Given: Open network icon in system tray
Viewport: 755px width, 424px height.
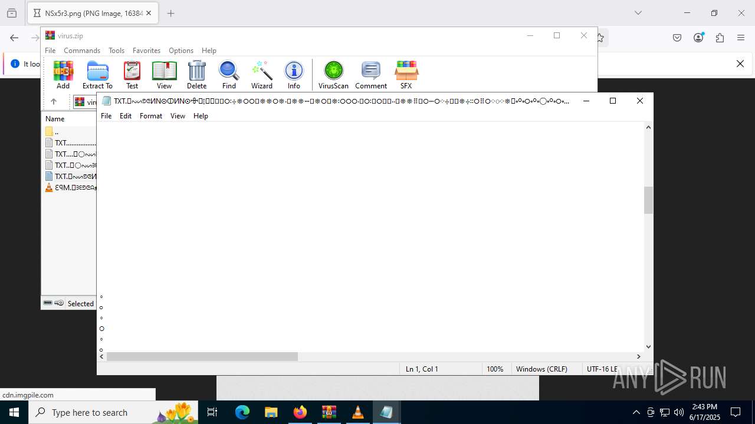Looking at the screenshot, I should 665,412.
